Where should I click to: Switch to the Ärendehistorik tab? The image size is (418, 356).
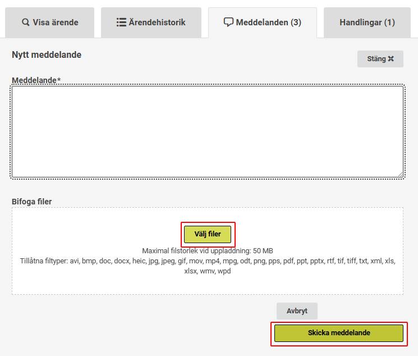[x=151, y=23]
